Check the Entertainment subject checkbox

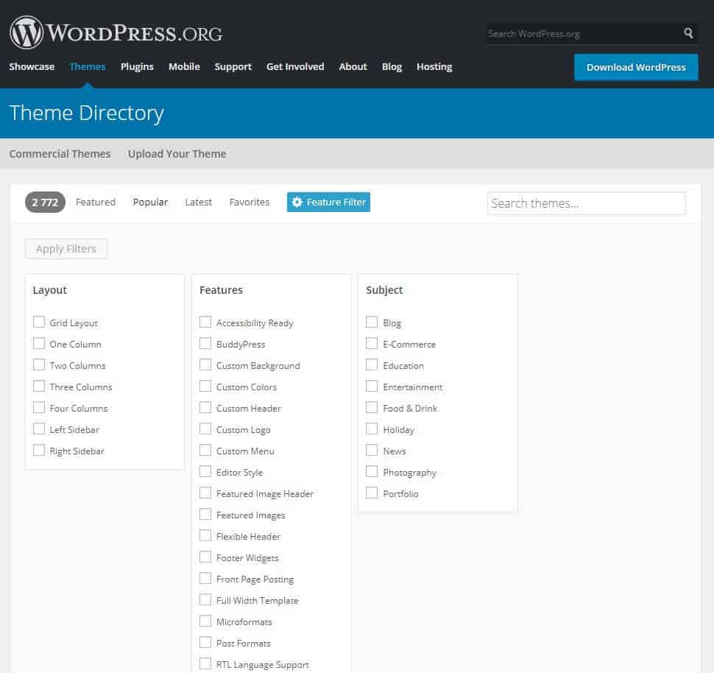372,387
